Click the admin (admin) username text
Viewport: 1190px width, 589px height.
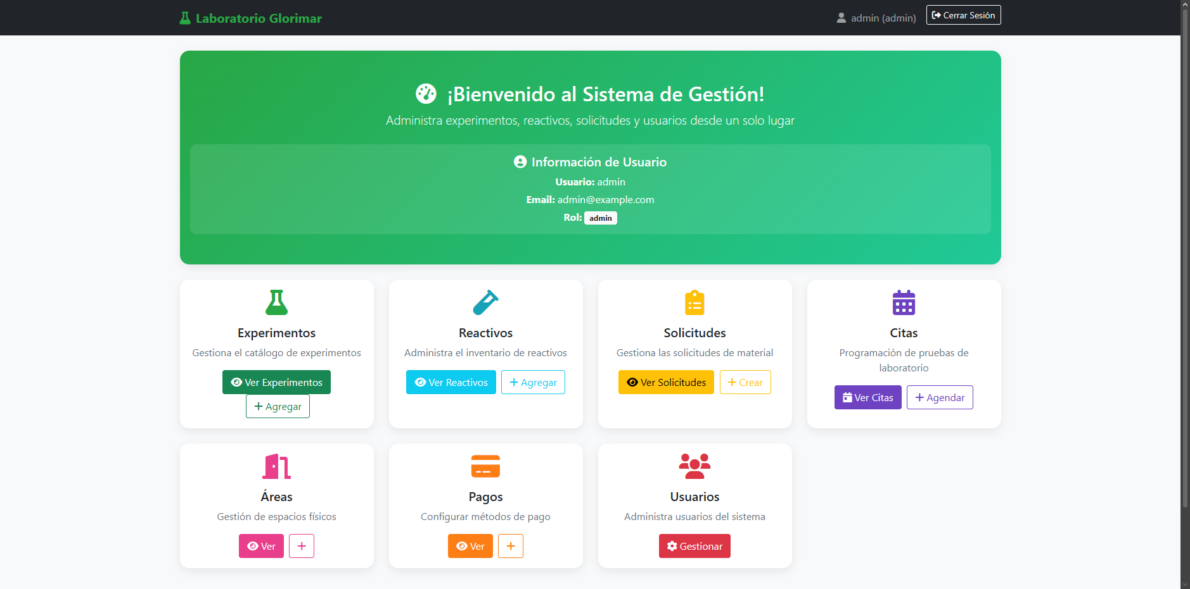883,18
